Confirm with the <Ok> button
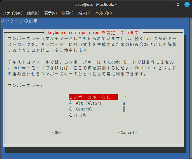This screenshot has height=159, width=192. click(x=57, y=133)
